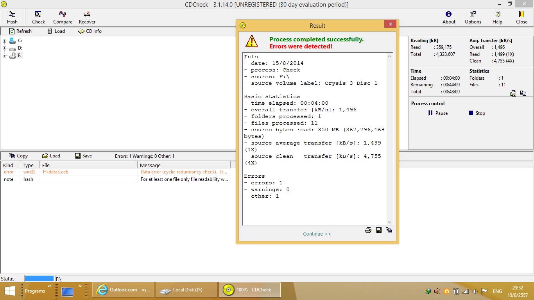
Task: Click Continue >> in Result dialog
Action: tap(317, 234)
